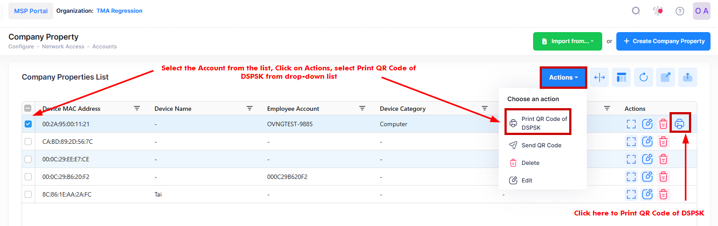Click the refresh table icon
The width and height of the screenshot is (718, 226).
[x=644, y=77]
